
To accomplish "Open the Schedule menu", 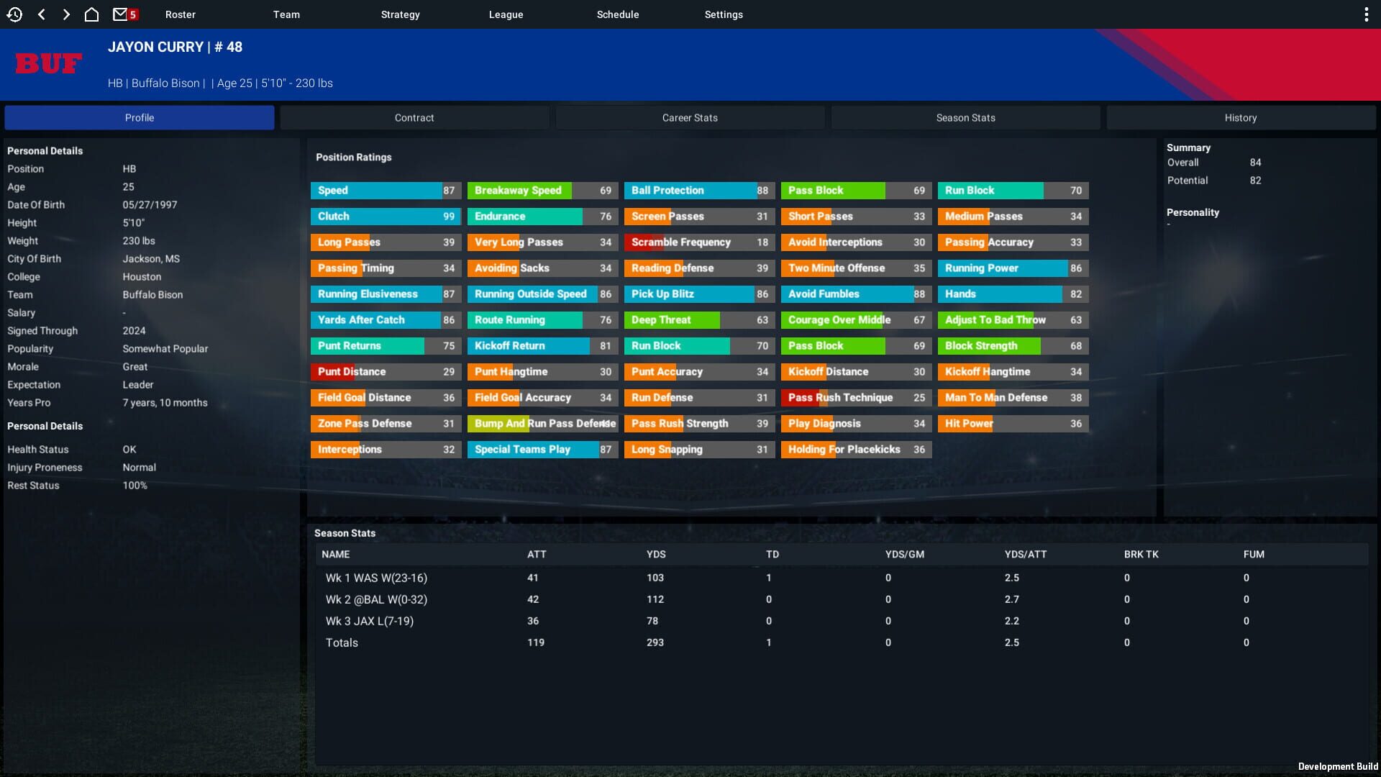I will coord(617,14).
